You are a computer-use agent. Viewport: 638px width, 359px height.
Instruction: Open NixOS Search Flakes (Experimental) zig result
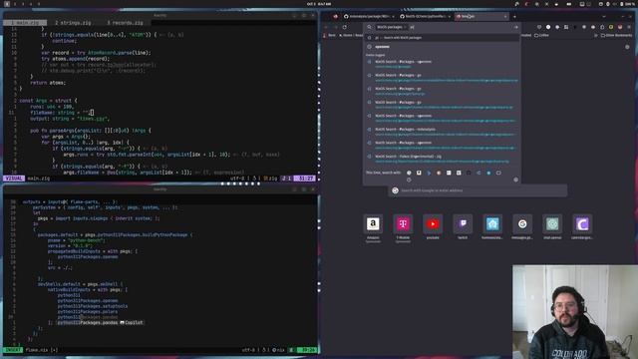[442, 159]
